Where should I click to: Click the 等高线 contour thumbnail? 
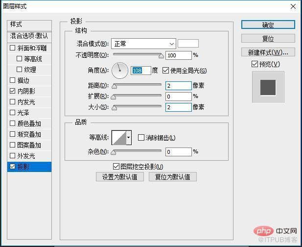119,138
